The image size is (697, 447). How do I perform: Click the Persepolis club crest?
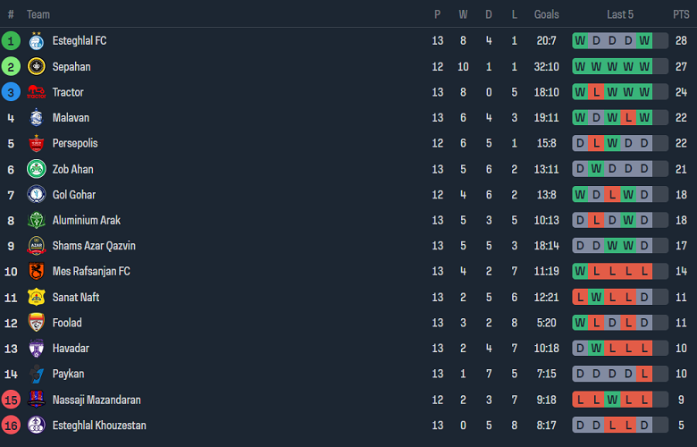tap(36, 143)
